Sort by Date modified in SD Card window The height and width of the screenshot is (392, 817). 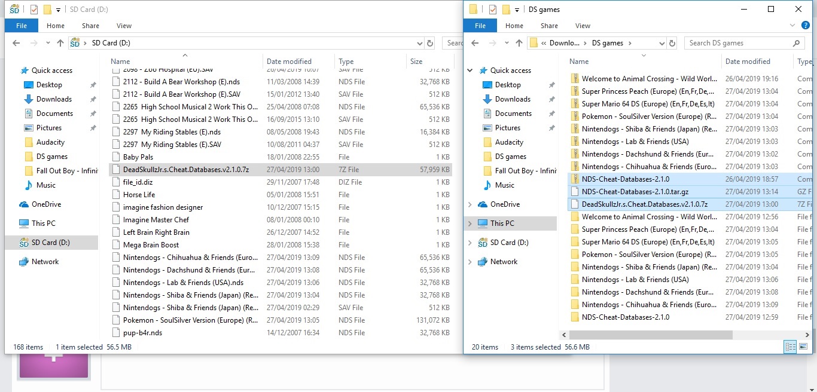pyautogui.click(x=289, y=62)
